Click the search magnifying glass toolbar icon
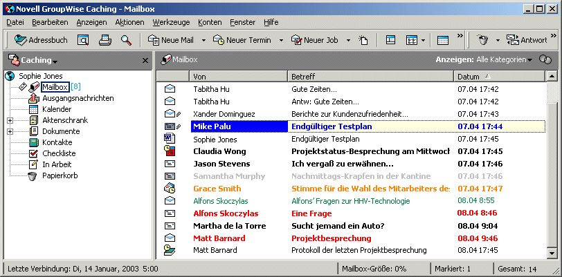 126,40
